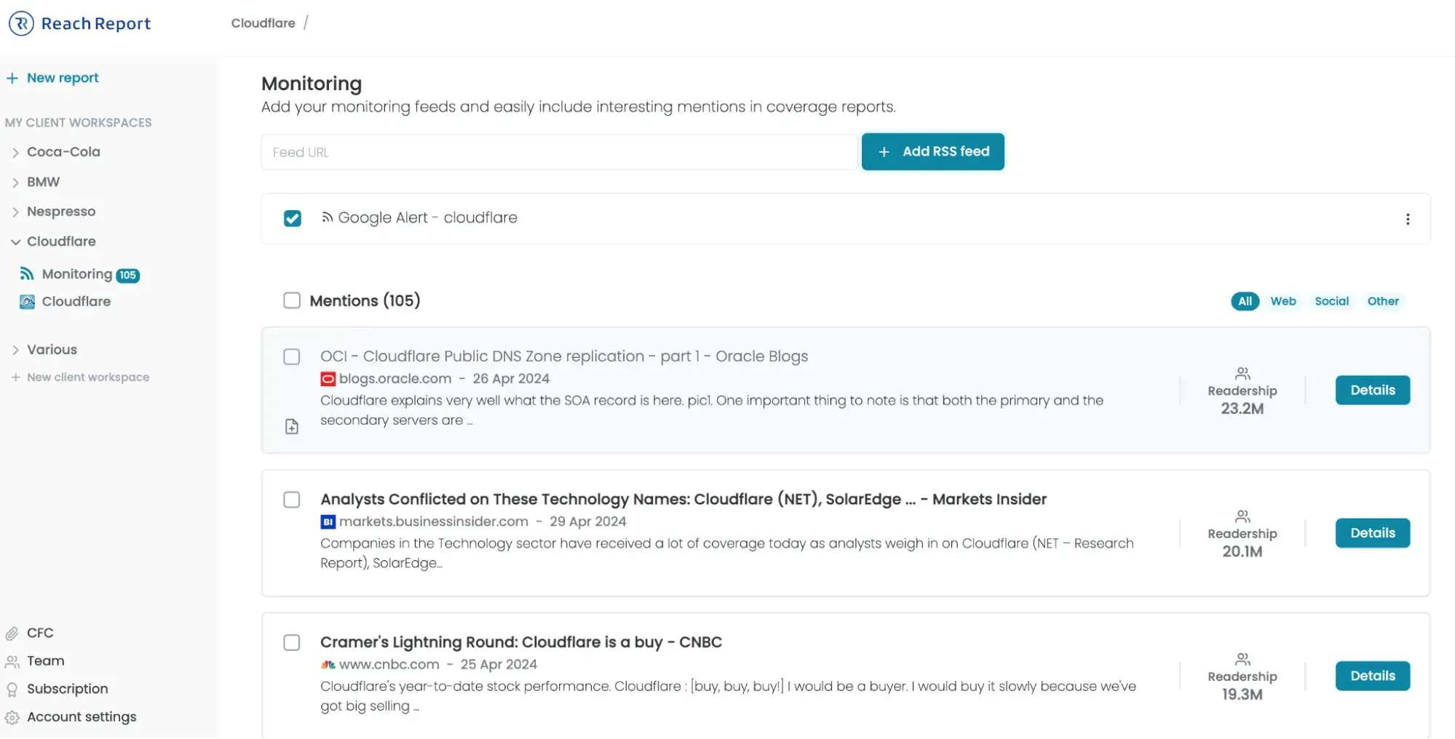Image resolution: width=1455 pixels, height=739 pixels.
Task: Click the RSS icon next to Google Alert - cloudflare
Action: tap(328, 217)
